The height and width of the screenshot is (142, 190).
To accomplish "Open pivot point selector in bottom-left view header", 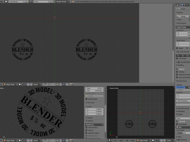I will click(25, 140).
